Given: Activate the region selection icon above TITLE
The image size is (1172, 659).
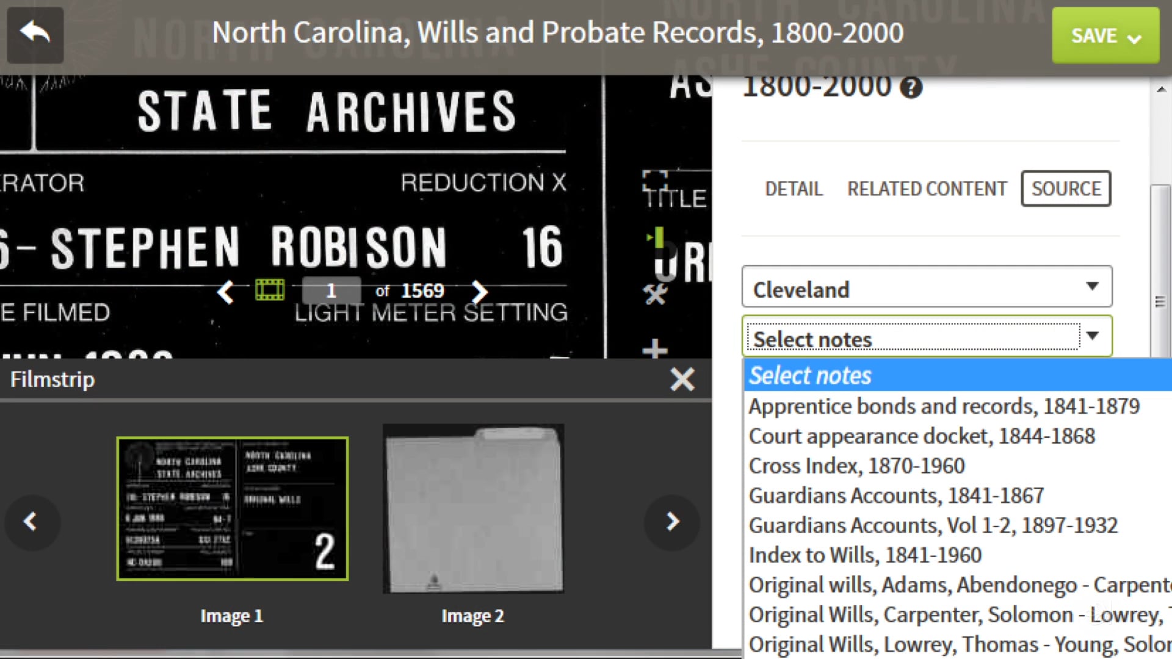Looking at the screenshot, I should [655, 179].
